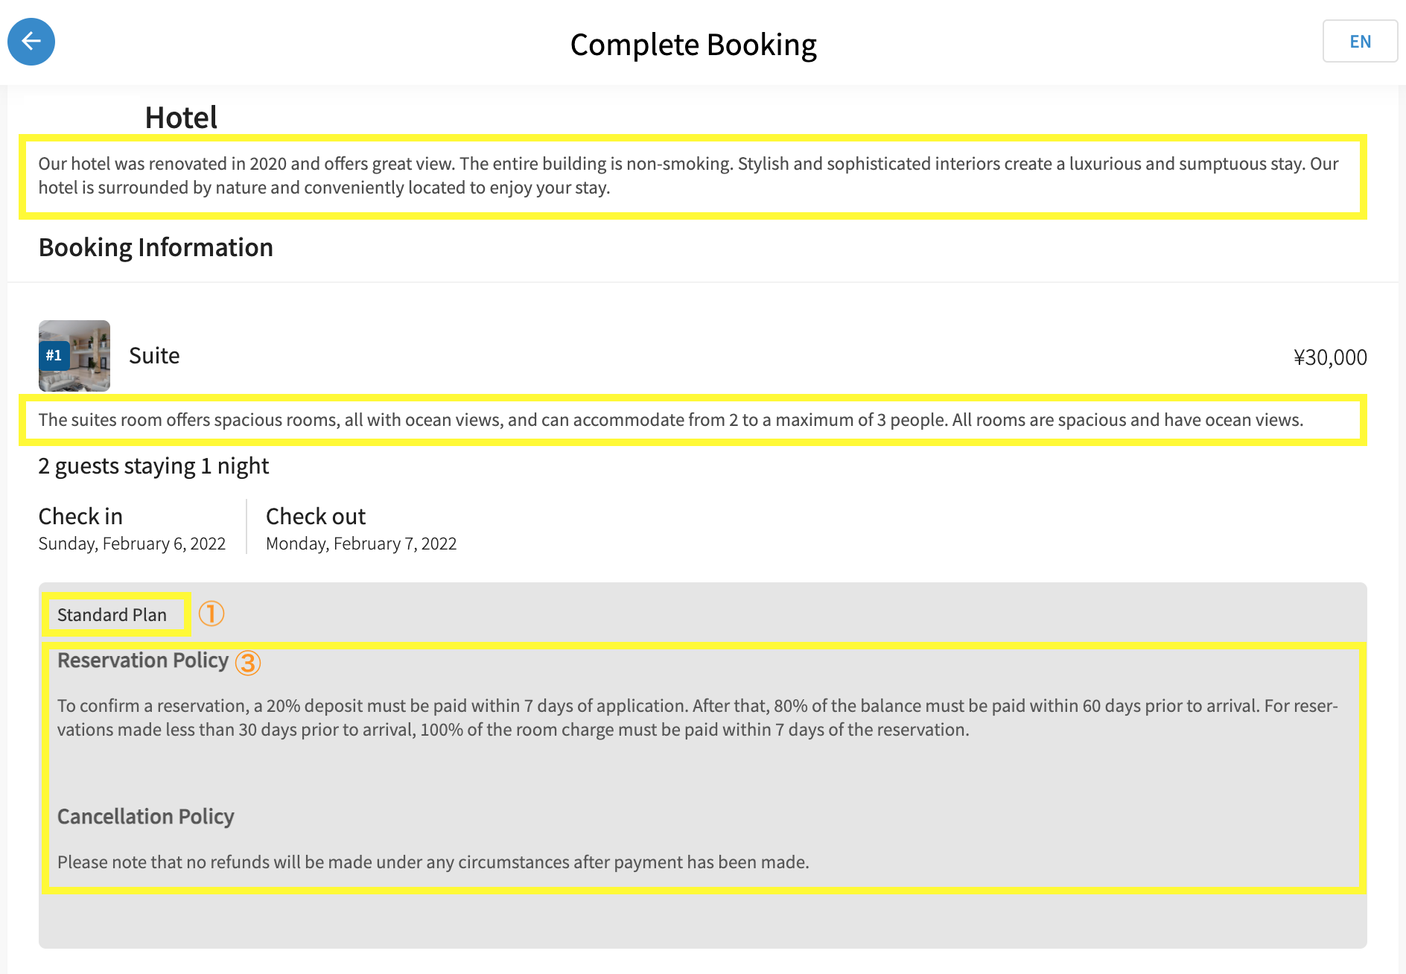1406x974 pixels.
Task: Click the circled number 1 annotation marker
Action: [x=211, y=614]
